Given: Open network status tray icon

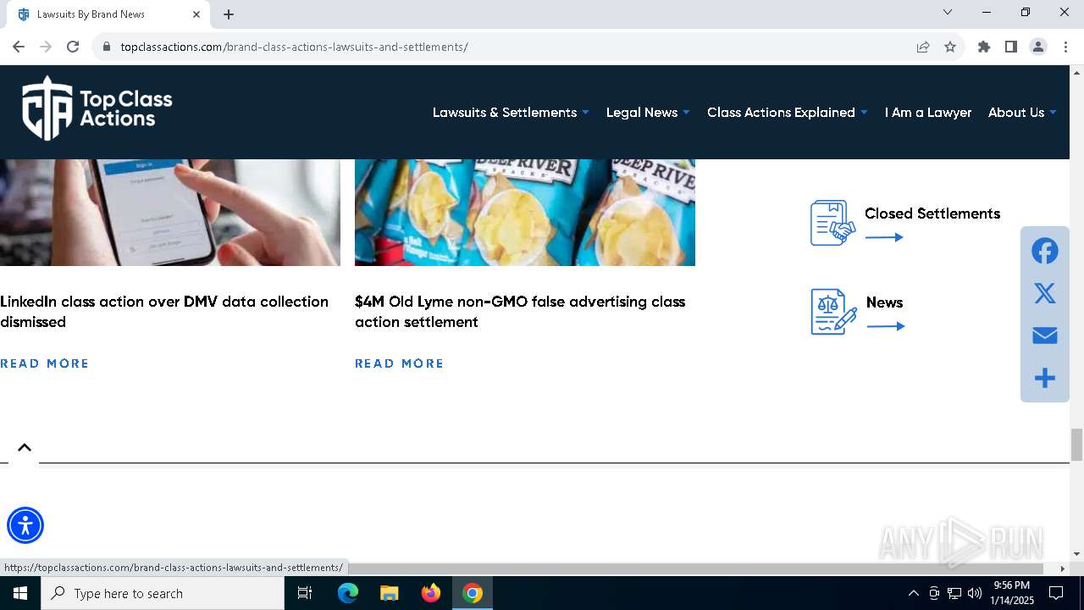Looking at the screenshot, I should 954,593.
